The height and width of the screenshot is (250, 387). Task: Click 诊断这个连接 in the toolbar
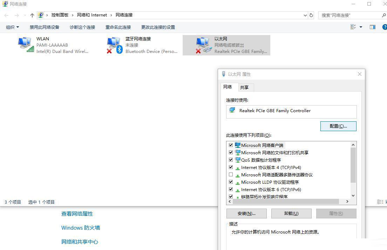pyautogui.click(x=82, y=27)
